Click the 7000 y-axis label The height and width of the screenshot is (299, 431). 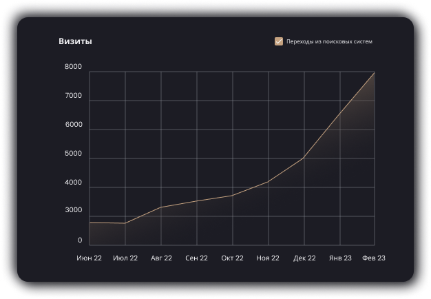tap(74, 96)
